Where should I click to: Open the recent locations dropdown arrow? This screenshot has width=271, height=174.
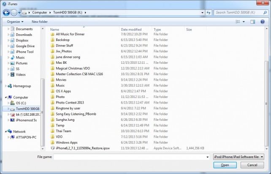[x=19, y=13]
